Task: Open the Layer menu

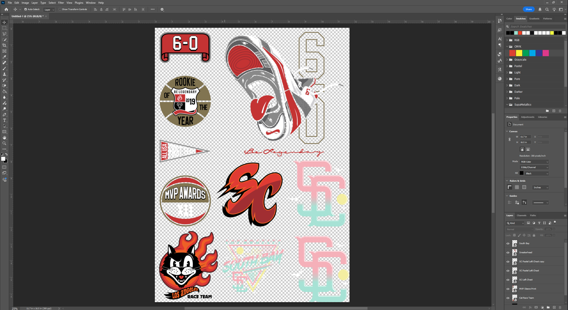Action: point(35,2)
